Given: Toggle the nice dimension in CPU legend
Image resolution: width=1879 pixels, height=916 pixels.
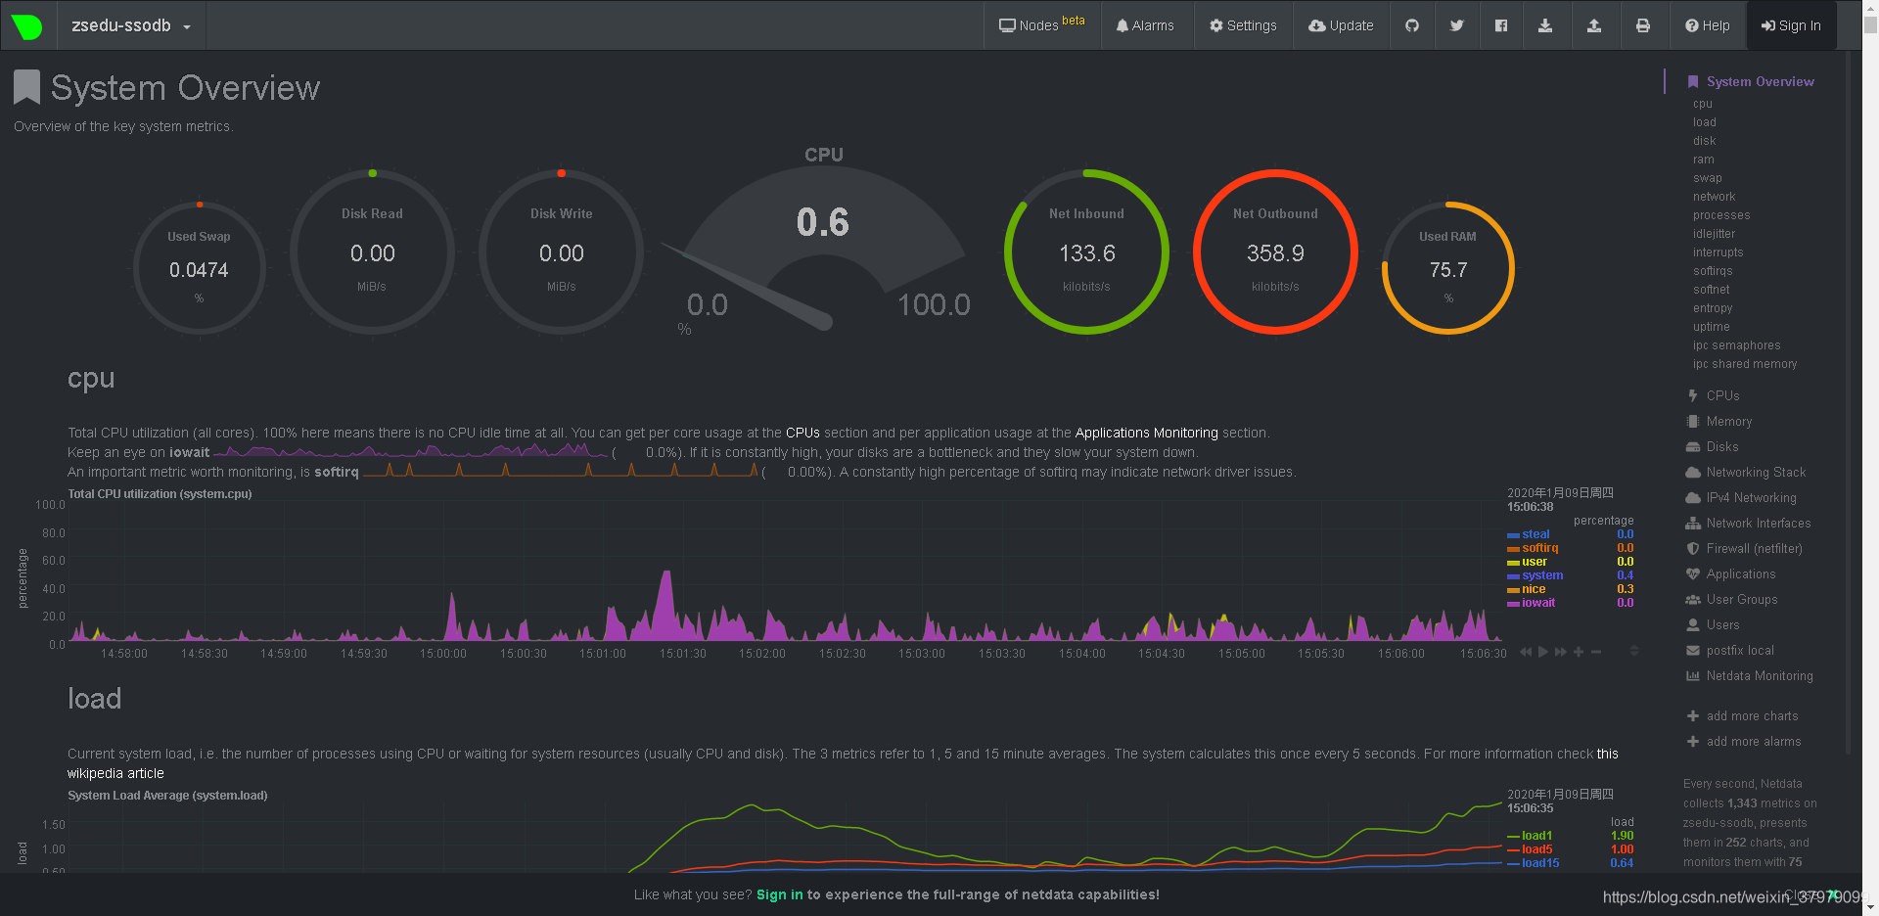Looking at the screenshot, I should [1534, 589].
